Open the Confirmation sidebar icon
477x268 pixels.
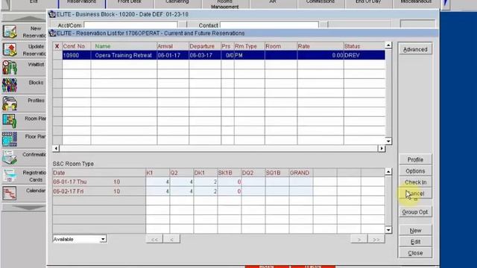[x=10, y=157]
